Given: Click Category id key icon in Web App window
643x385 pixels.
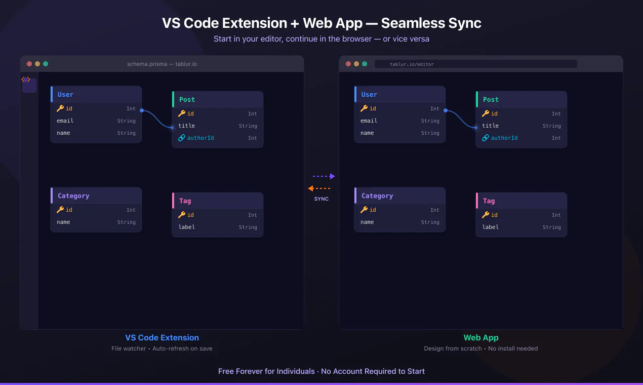Looking at the screenshot, I should [x=364, y=210].
